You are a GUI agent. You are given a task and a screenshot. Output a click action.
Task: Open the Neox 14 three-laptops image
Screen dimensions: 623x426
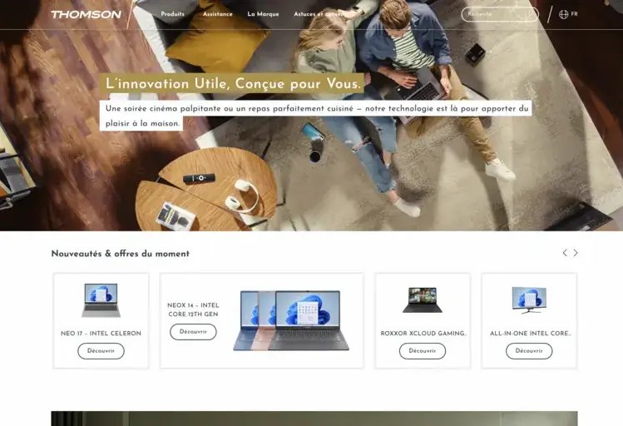click(x=291, y=320)
